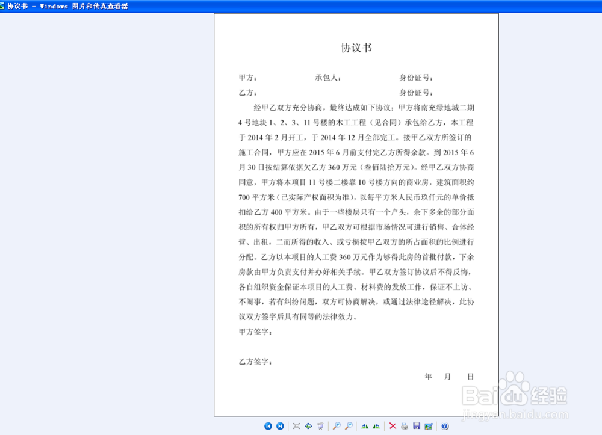Zoom out from the document
The height and width of the screenshot is (435, 602).
(x=348, y=425)
